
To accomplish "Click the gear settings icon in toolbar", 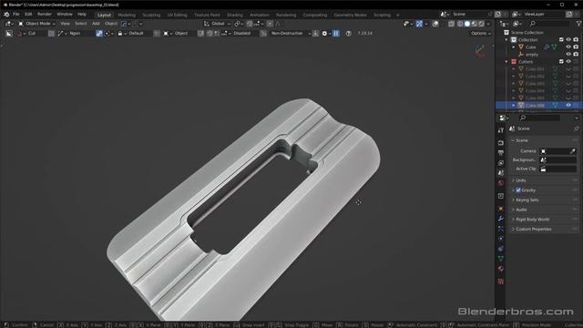I will click(324, 33).
